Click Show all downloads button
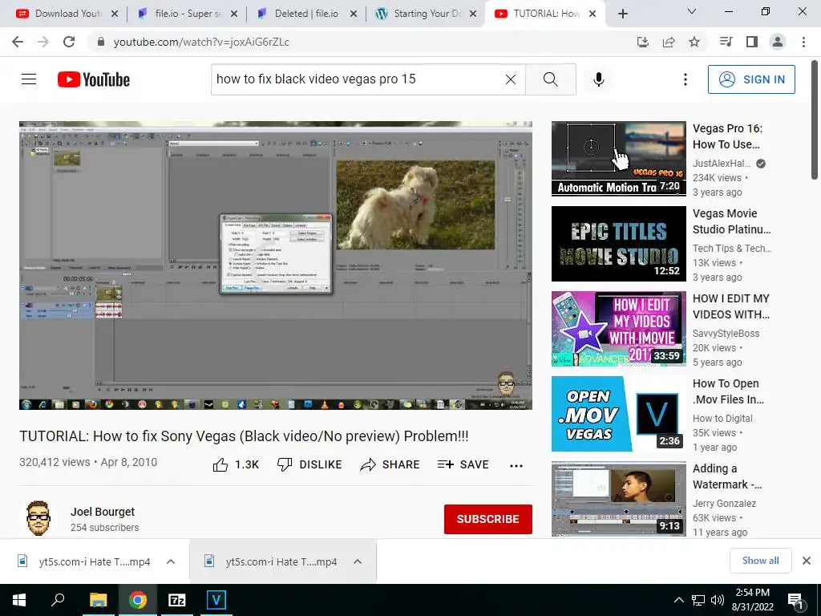This screenshot has height=616, width=821. pyautogui.click(x=760, y=561)
